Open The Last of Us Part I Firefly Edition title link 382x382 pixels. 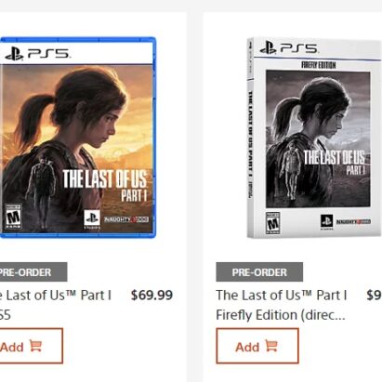pos(282,305)
